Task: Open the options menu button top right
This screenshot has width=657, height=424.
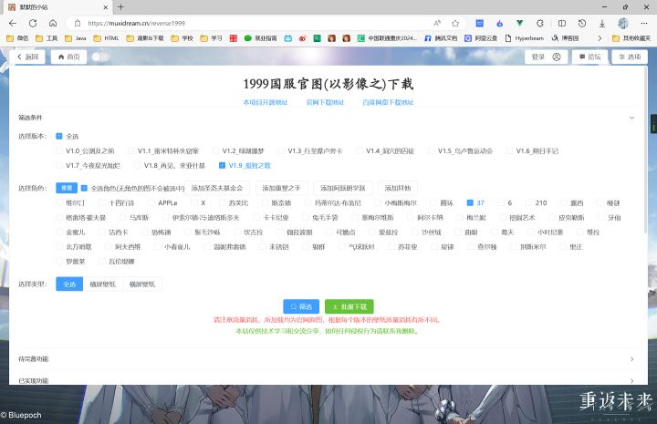Action: 630,57
